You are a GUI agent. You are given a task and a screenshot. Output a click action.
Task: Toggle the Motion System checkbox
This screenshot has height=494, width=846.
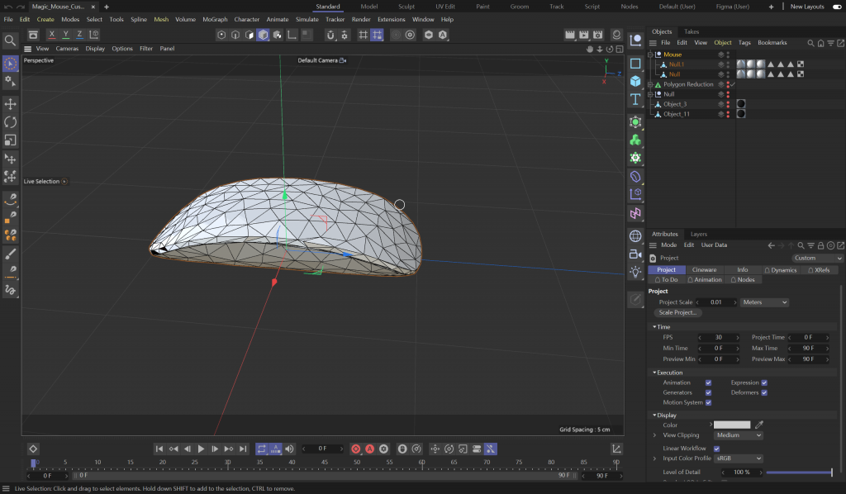coord(708,402)
